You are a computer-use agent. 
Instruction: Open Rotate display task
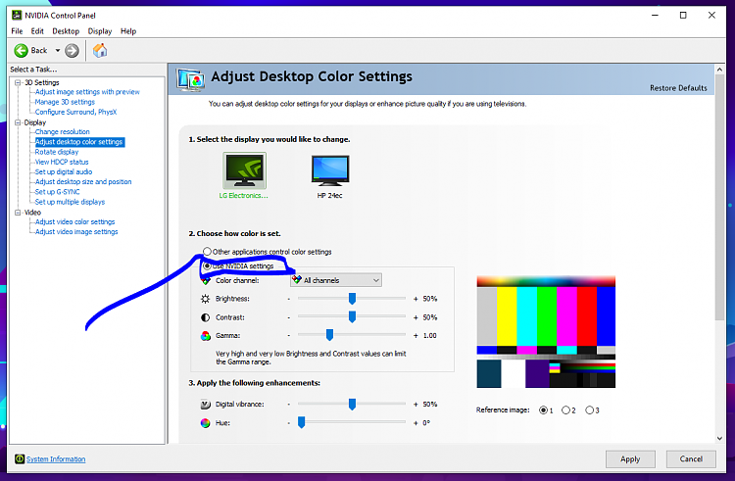[57, 152]
